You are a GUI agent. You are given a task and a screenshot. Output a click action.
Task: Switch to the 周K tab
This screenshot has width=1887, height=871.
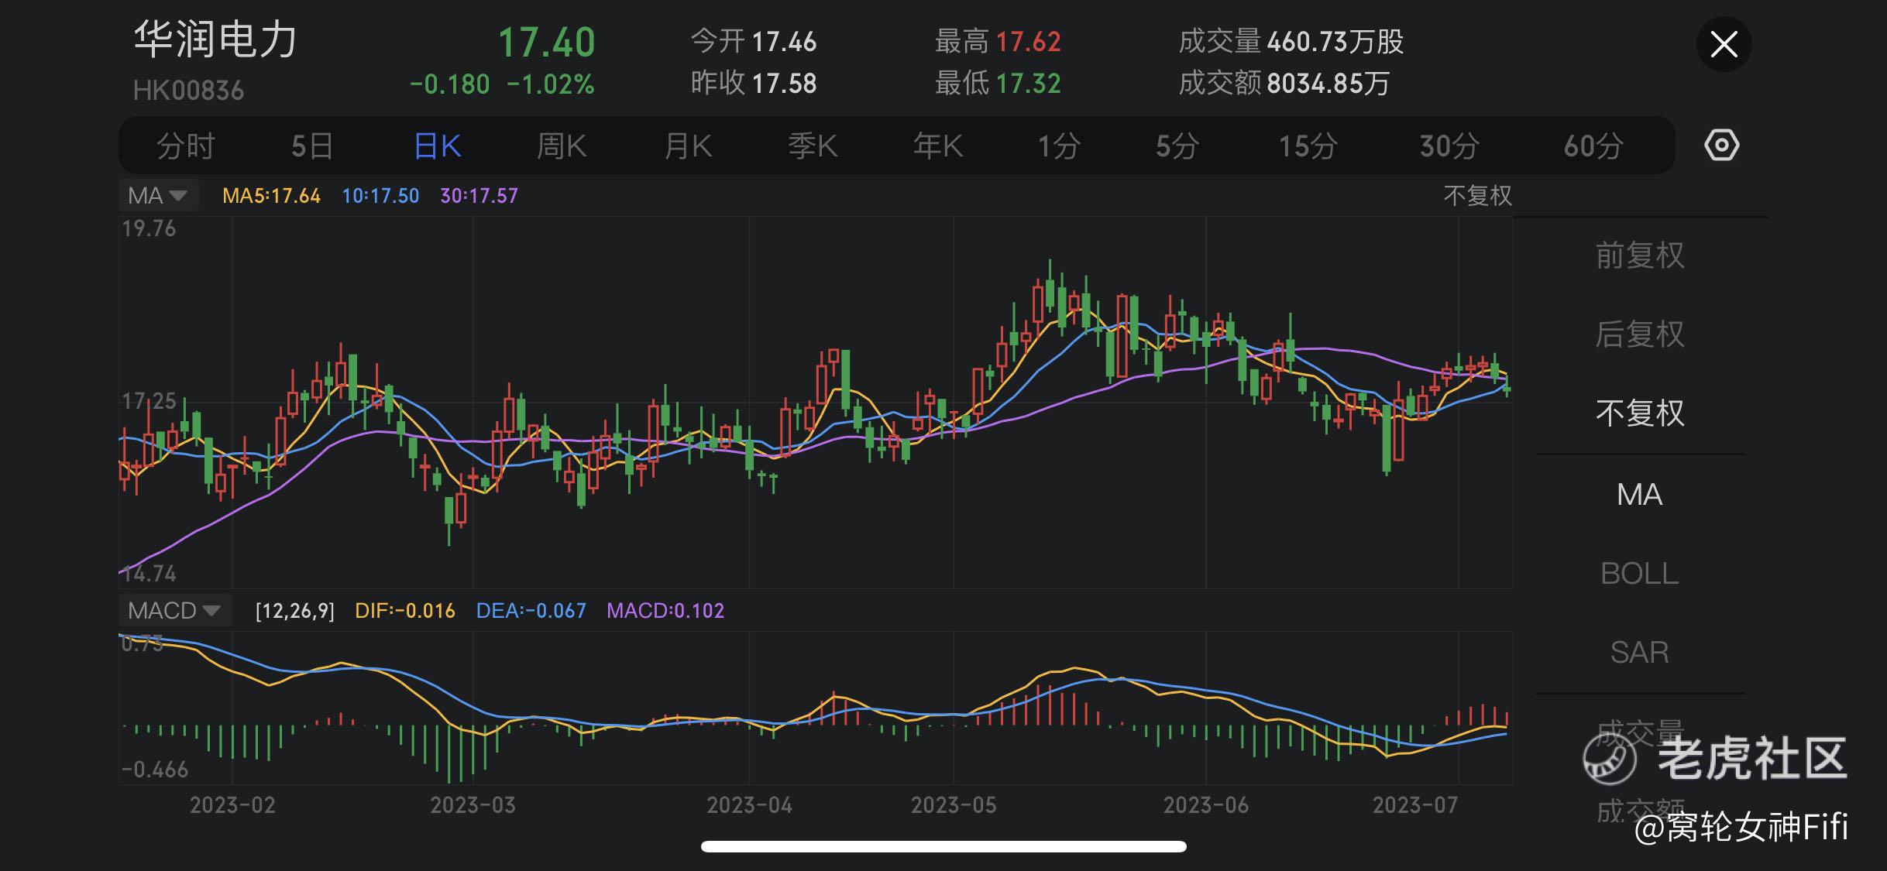click(x=562, y=146)
